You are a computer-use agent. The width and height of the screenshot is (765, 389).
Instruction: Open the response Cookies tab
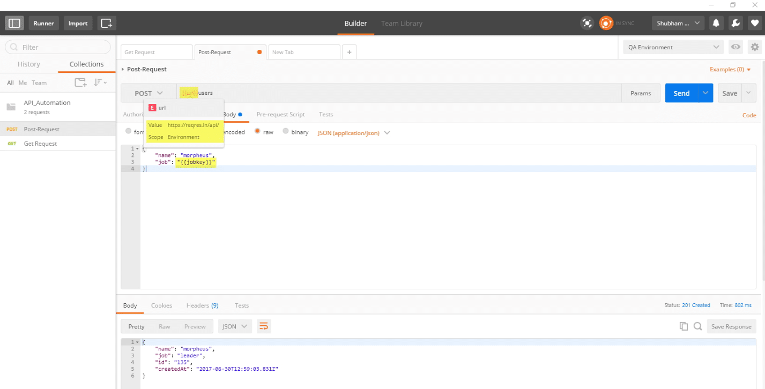161,305
